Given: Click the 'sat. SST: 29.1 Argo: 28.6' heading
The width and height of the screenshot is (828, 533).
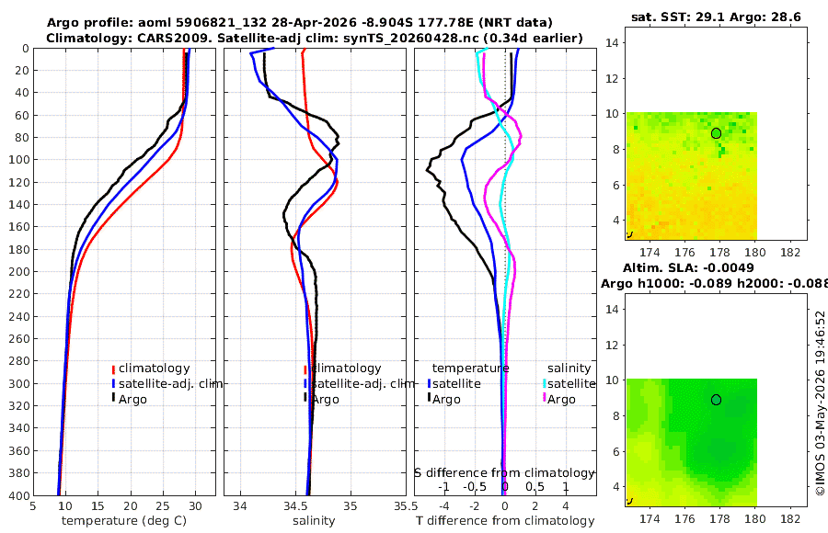Looking at the screenshot, I should (716, 17).
